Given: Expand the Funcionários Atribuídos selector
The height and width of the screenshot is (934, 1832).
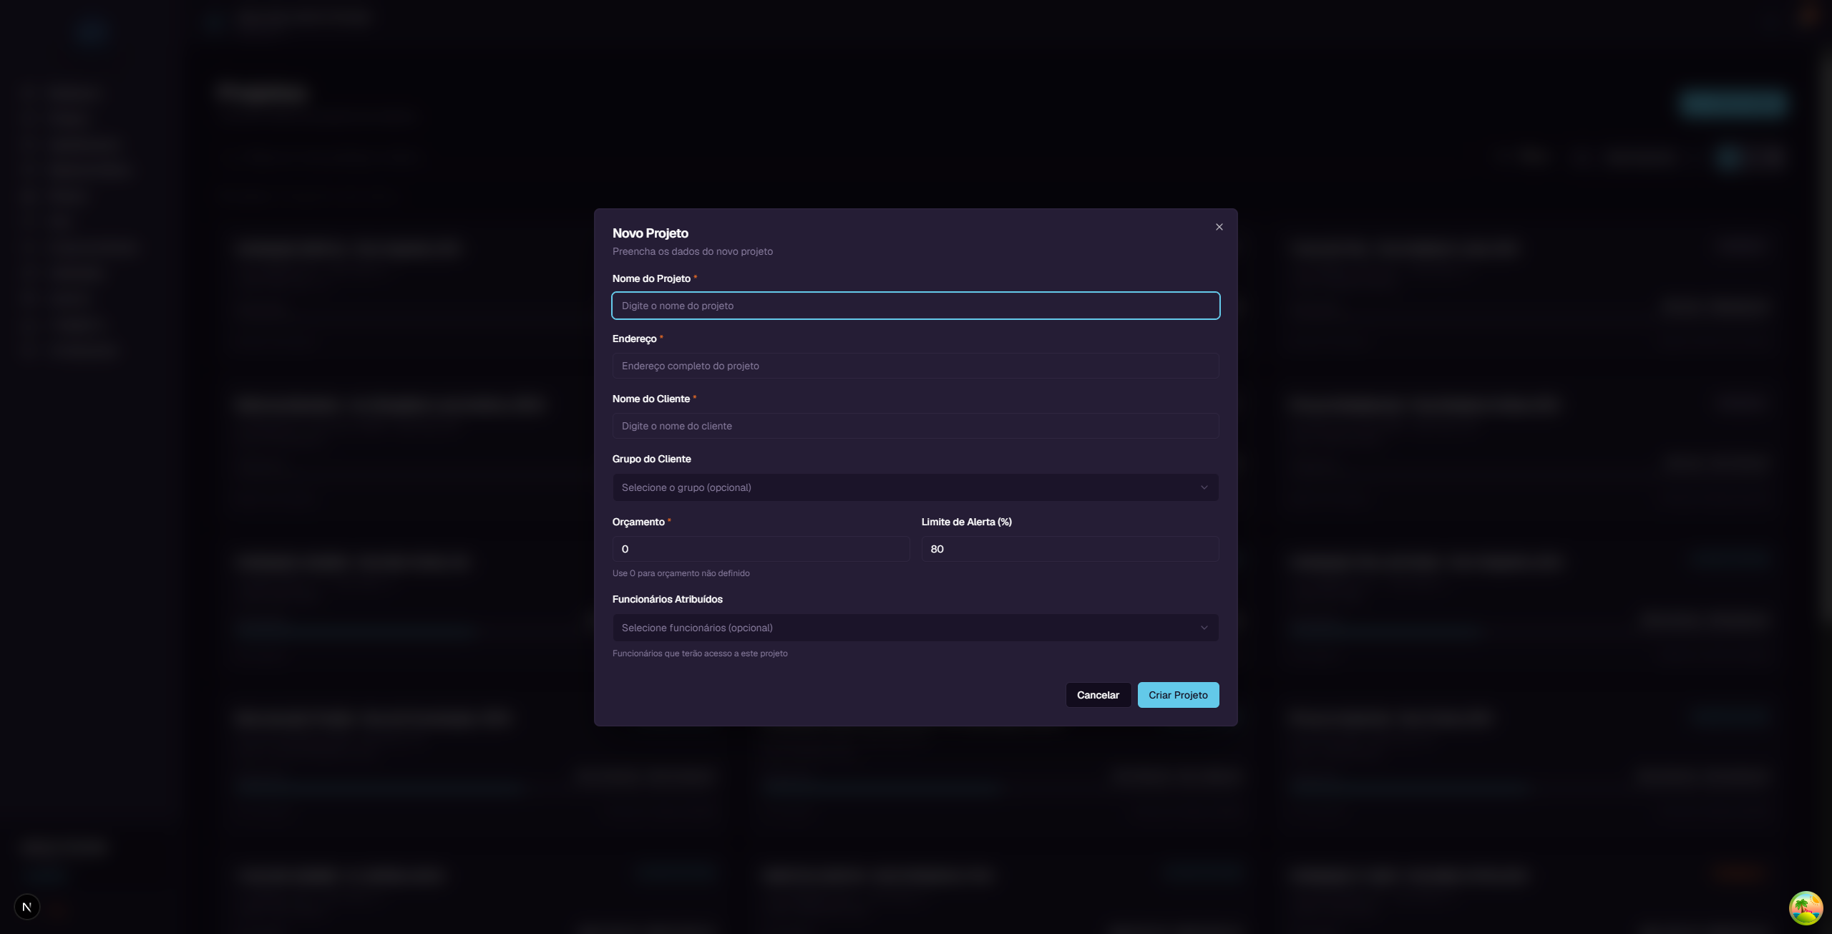Looking at the screenshot, I should point(915,628).
